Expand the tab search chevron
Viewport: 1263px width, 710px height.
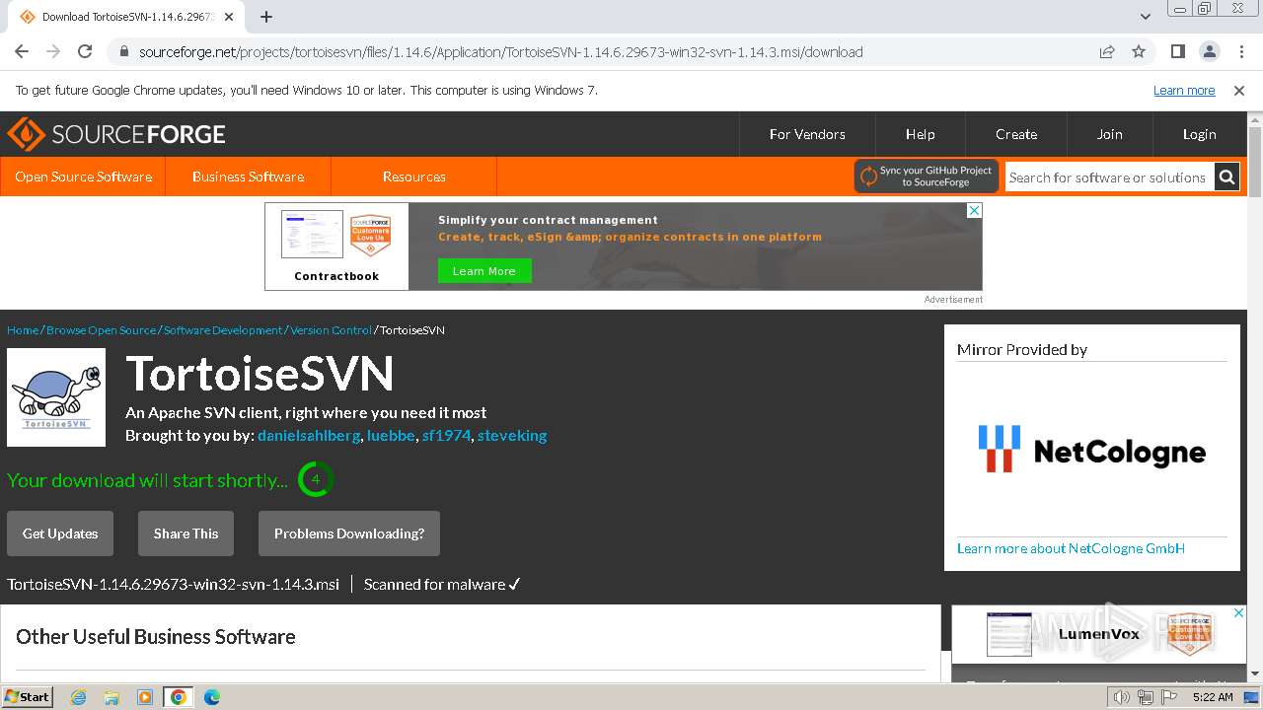pyautogui.click(x=1145, y=17)
